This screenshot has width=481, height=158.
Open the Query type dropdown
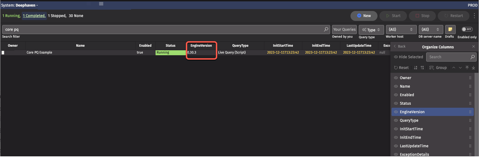point(371,30)
